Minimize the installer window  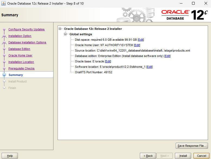(181, 3)
